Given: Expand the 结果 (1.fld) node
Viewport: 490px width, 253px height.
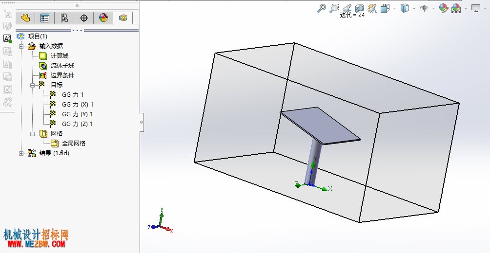Looking at the screenshot, I should pyautogui.click(x=21, y=153).
